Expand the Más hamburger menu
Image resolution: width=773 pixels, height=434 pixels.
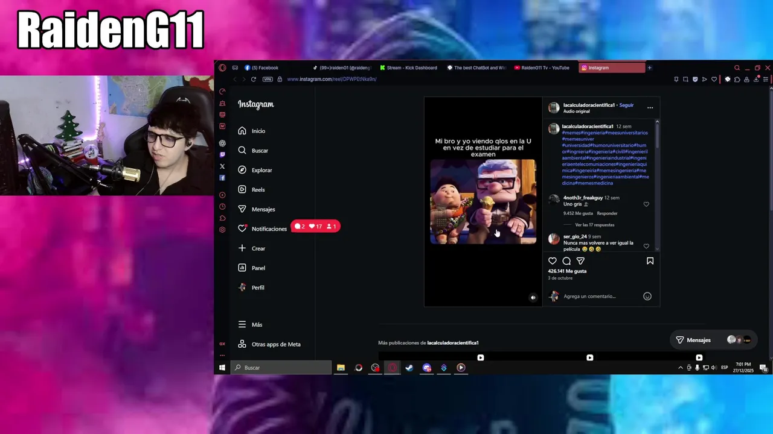pos(251,325)
